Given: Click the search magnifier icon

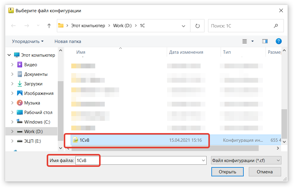Looking at the screenshot, I should (x=276, y=26).
